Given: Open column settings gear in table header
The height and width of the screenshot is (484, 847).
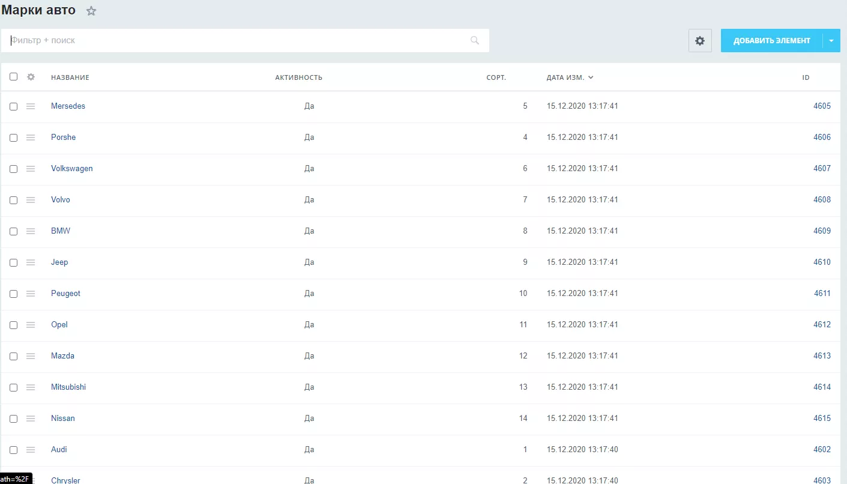Looking at the screenshot, I should click(x=31, y=77).
